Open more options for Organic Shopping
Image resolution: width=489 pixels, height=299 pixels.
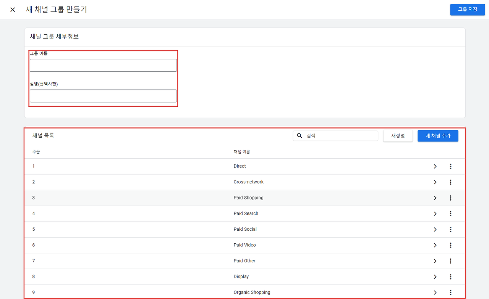[x=451, y=293]
